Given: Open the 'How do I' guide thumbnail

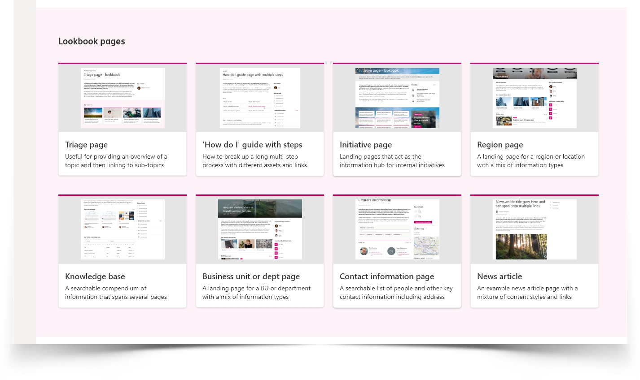Looking at the screenshot, I should pos(260,98).
